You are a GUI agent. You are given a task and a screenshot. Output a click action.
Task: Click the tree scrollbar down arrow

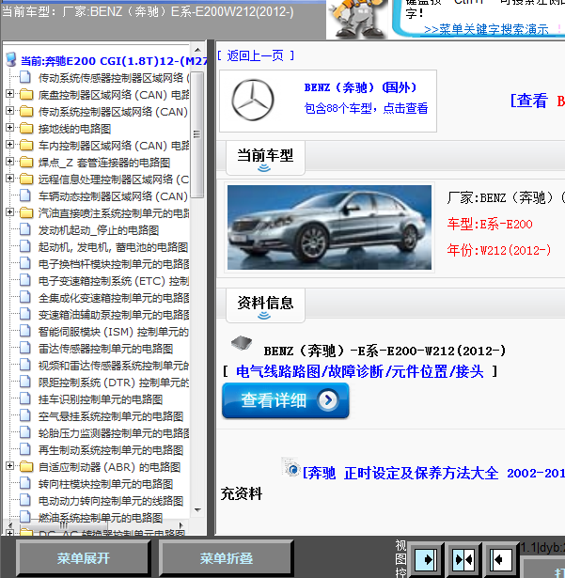tap(197, 510)
